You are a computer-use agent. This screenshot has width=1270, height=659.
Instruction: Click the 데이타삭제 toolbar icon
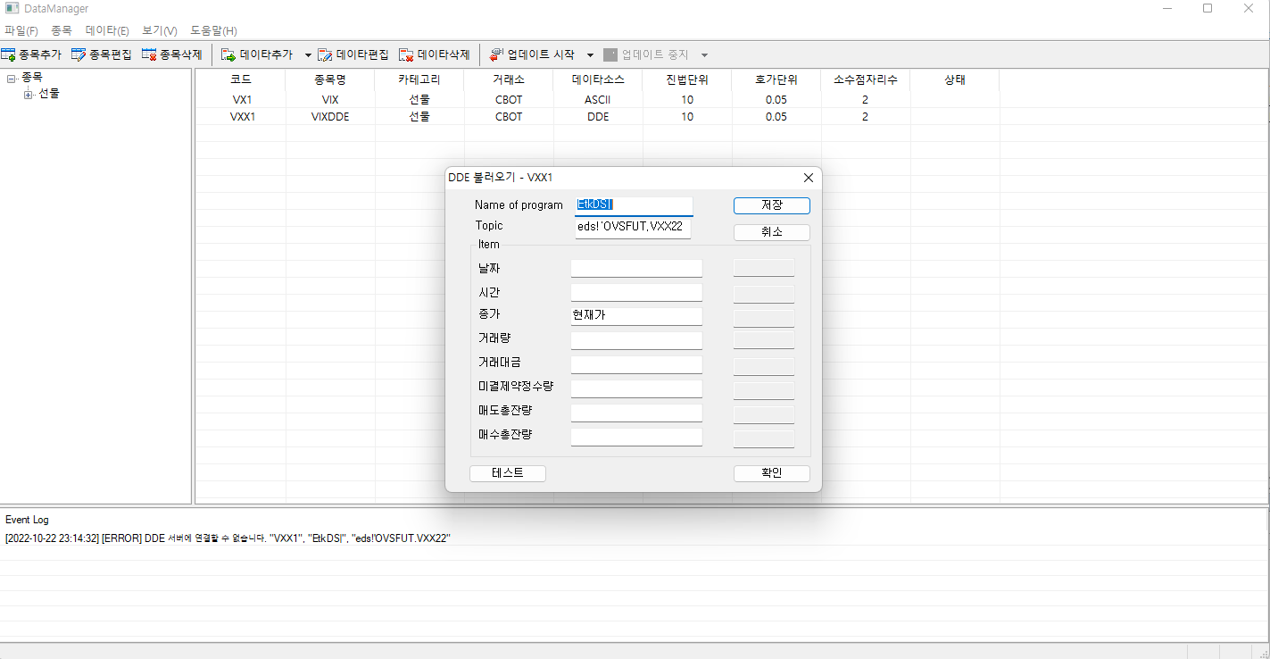[406, 55]
